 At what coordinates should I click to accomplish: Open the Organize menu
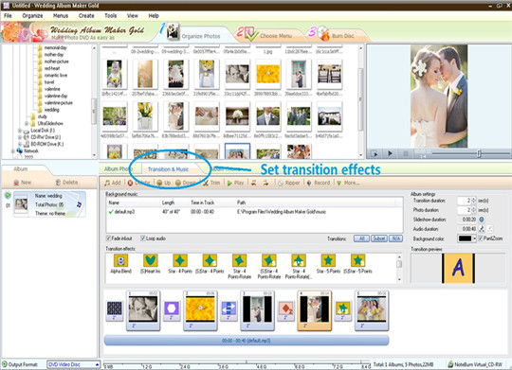click(32, 16)
